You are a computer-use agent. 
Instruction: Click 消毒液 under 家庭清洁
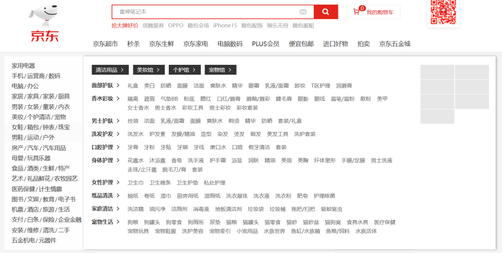[201, 209]
